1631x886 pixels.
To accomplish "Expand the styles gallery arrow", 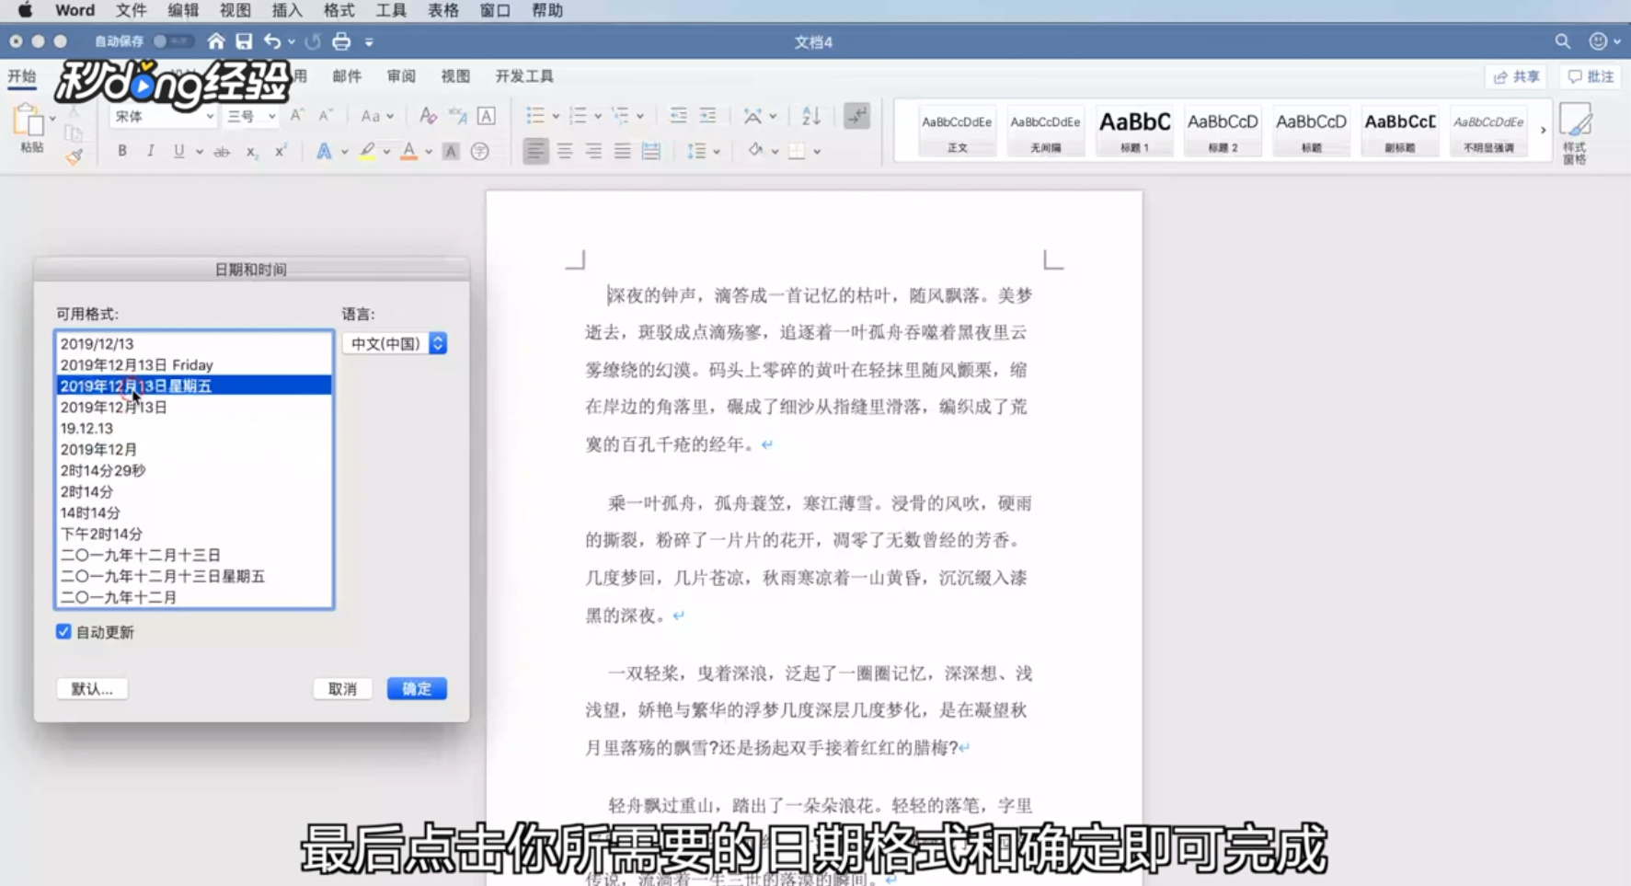I will [x=1543, y=131].
